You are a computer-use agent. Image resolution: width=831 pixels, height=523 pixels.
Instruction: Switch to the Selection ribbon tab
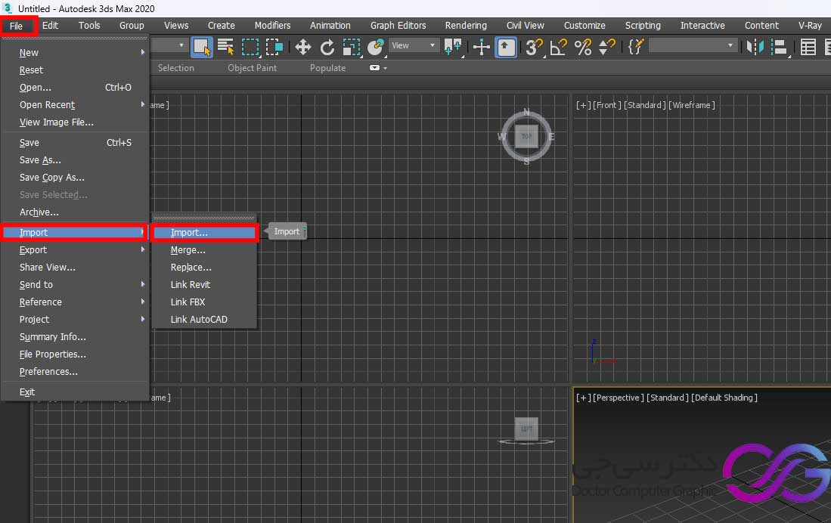(176, 68)
